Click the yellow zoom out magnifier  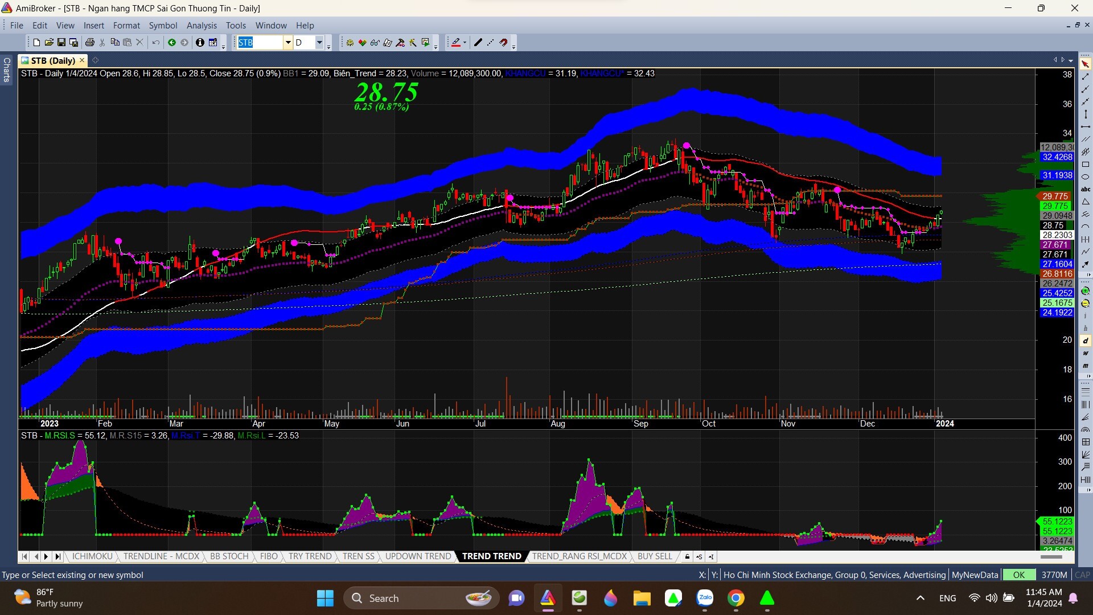pyautogui.click(x=1086, y=304)
